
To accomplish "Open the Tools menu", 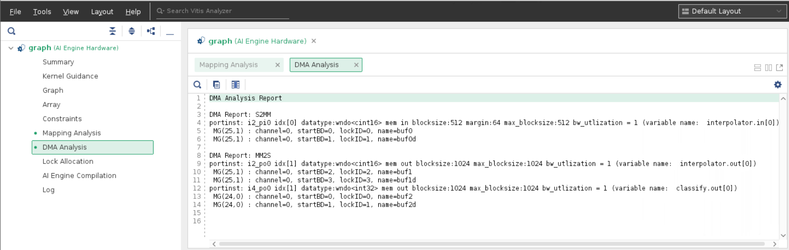I will [x=42, y=11].
